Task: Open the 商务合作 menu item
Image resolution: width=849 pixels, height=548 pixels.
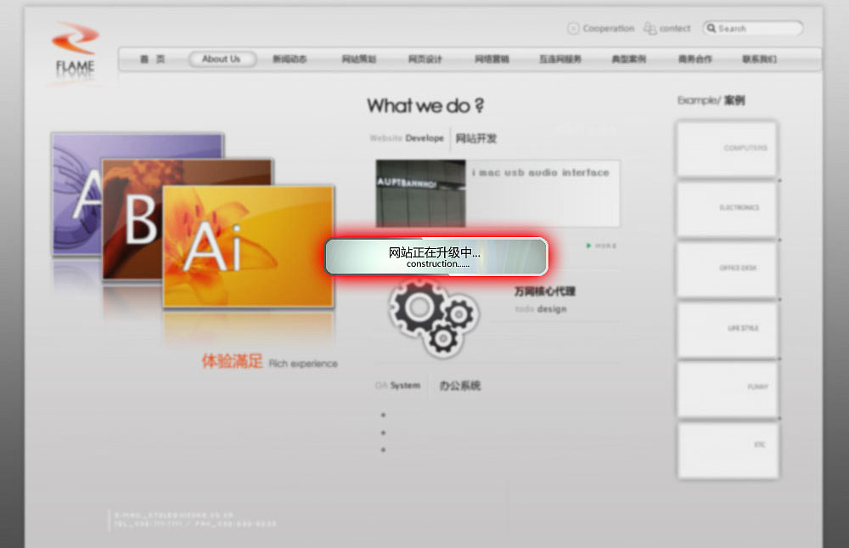Action: (x=695, y=59)
